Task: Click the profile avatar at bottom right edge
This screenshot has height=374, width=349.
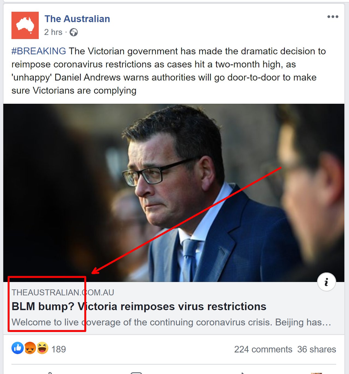Action: click(317, 373)
